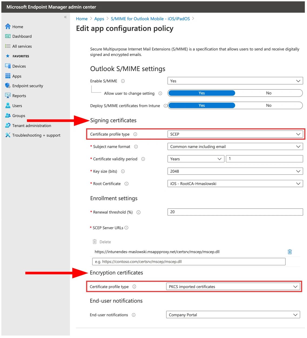Go to the Groups menu item
Viewport: 307px width, 338px height.
(19, 116)
